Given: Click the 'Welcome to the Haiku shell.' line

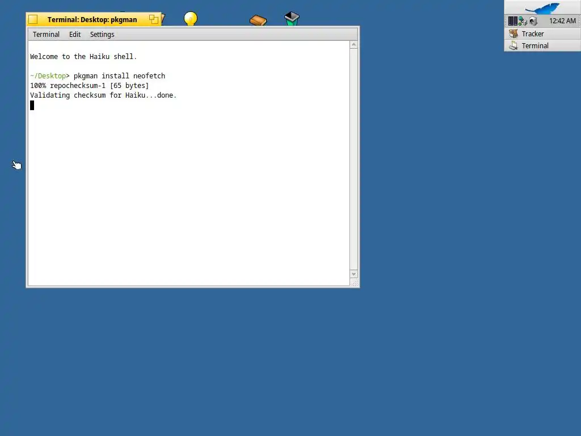Looking at the screenshot, I should 83,57.
